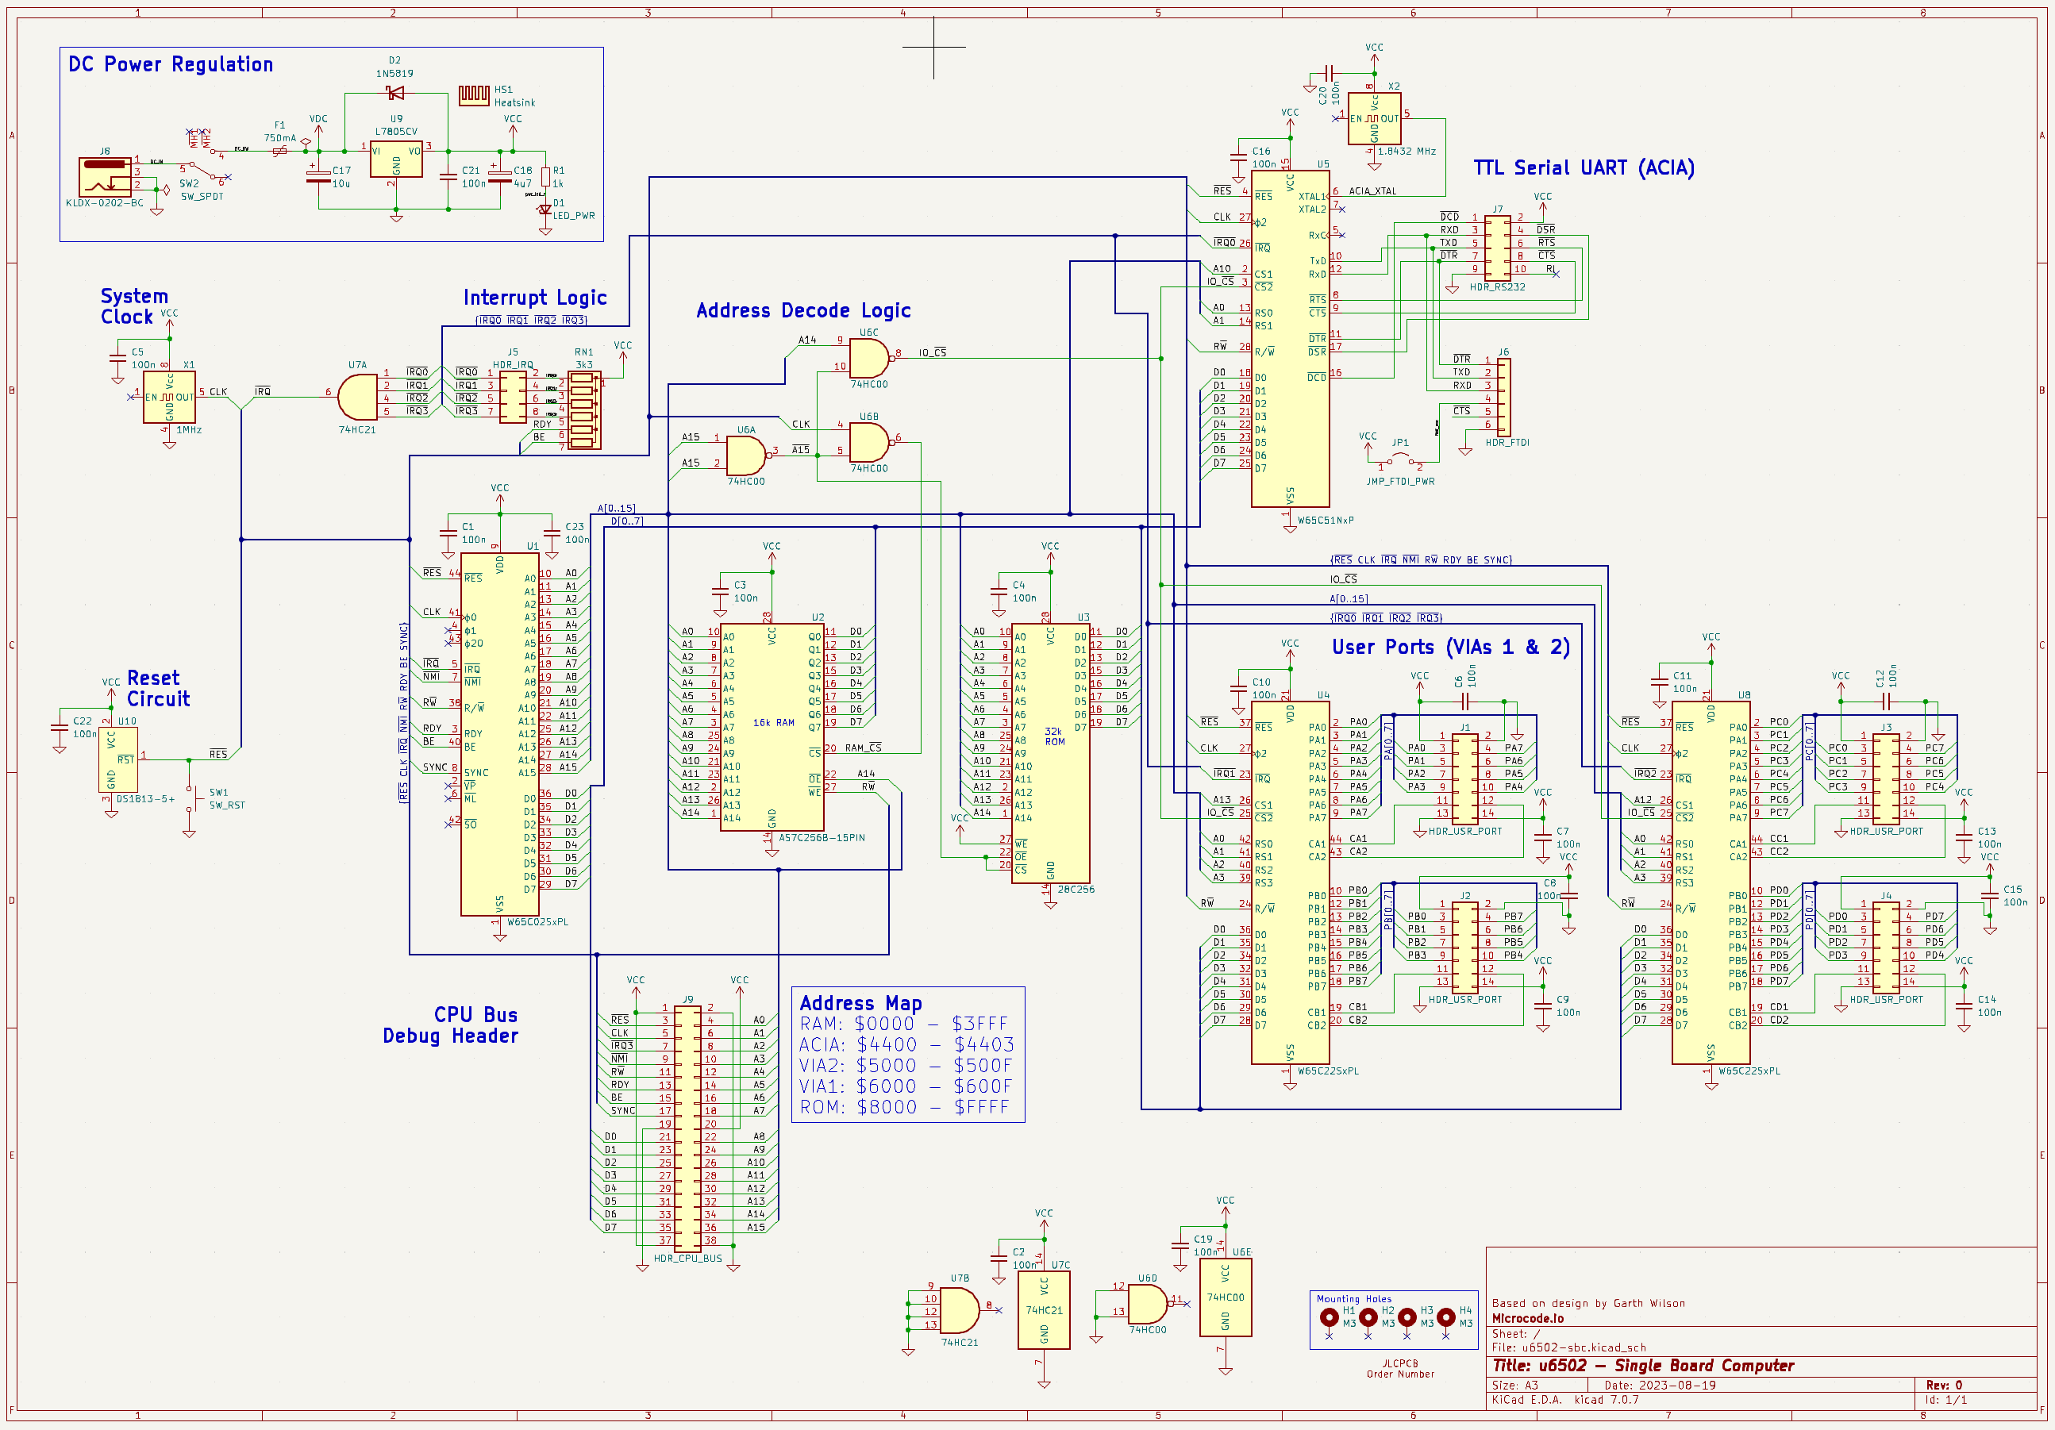Select the 32k ROM chip U3
The image size is (2055, 1430).
[x=1050, y=752]
